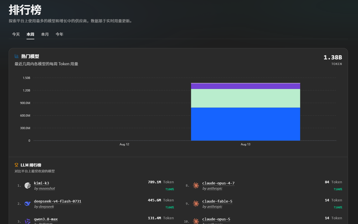Viewport: 358px width, 224px height.
Task: Click the claude-opus-5 Anthropic logo
Action: [196, 221]
